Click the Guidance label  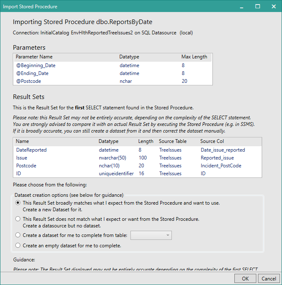click(24, 260)
